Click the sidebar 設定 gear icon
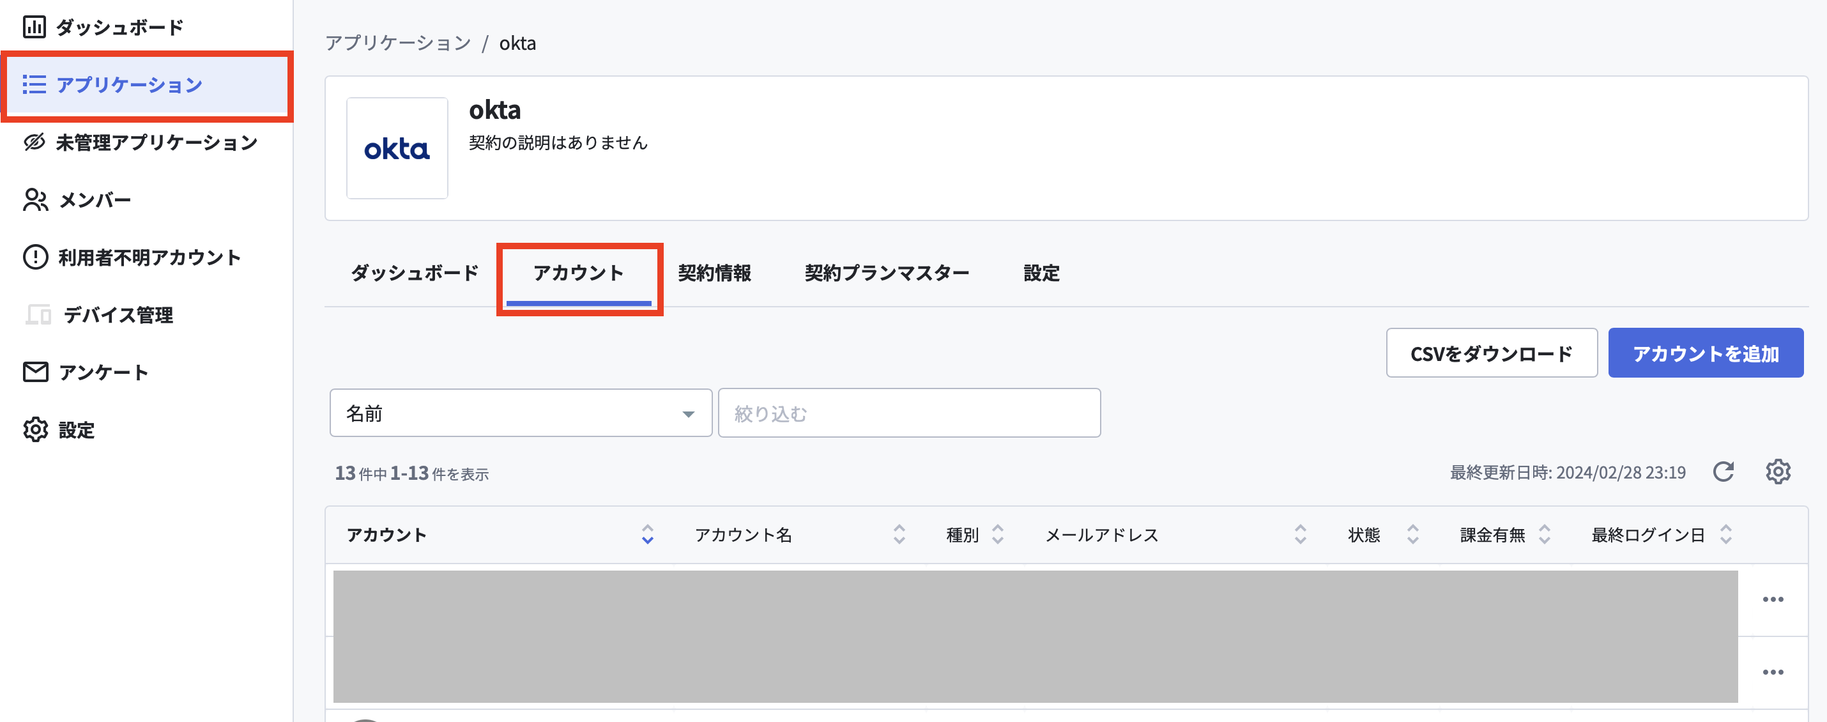1827x722 pixels. 36,429
